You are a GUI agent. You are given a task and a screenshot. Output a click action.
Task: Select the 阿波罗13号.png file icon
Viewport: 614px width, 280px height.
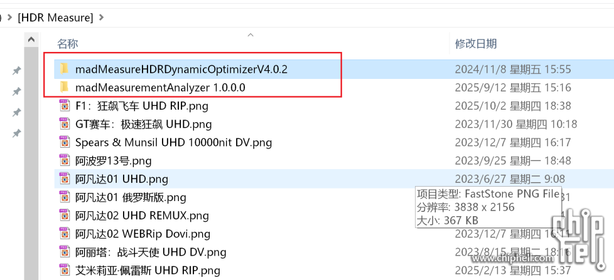click(64, 160)
